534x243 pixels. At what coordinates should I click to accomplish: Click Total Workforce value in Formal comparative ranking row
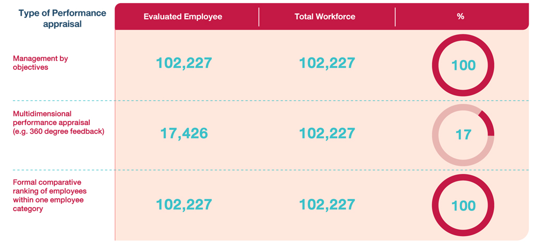tap(327, 204)
